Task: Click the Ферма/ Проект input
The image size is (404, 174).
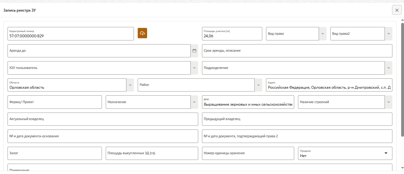Action: [x=55, y=102]
